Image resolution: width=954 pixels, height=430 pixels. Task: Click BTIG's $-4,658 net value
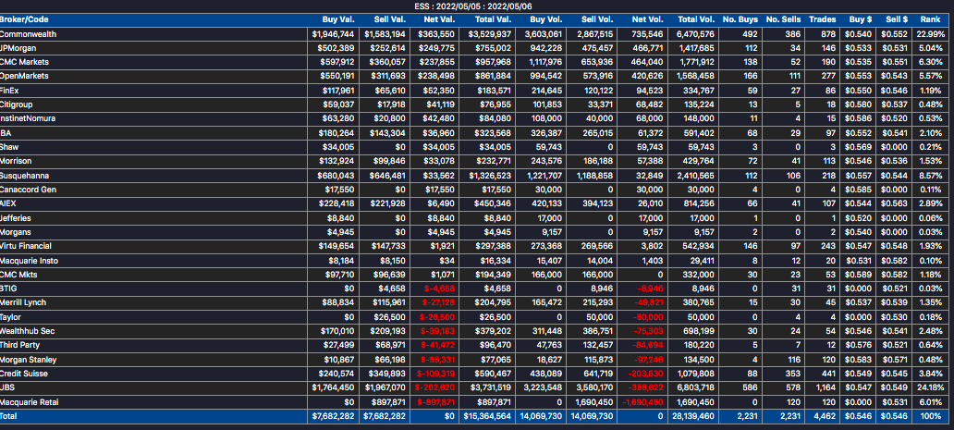(441, 289)
